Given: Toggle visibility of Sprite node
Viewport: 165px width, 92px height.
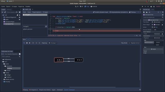Looking at the screenshot, I should click(20, 19).
